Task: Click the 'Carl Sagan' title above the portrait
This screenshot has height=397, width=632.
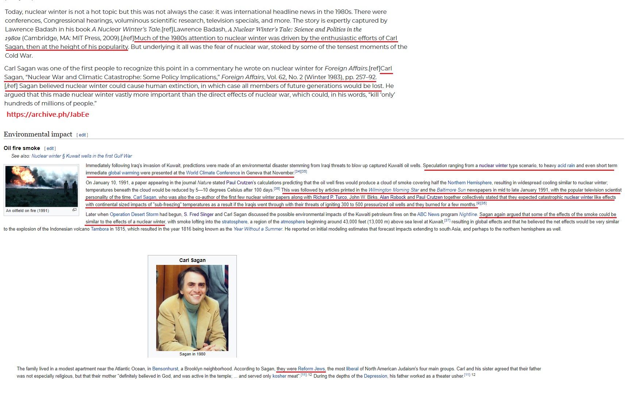Action: coord(192,260)
